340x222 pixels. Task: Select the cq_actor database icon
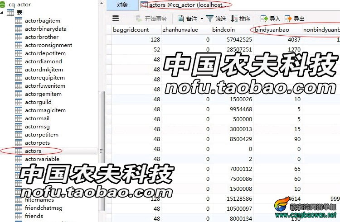(2, 5)
